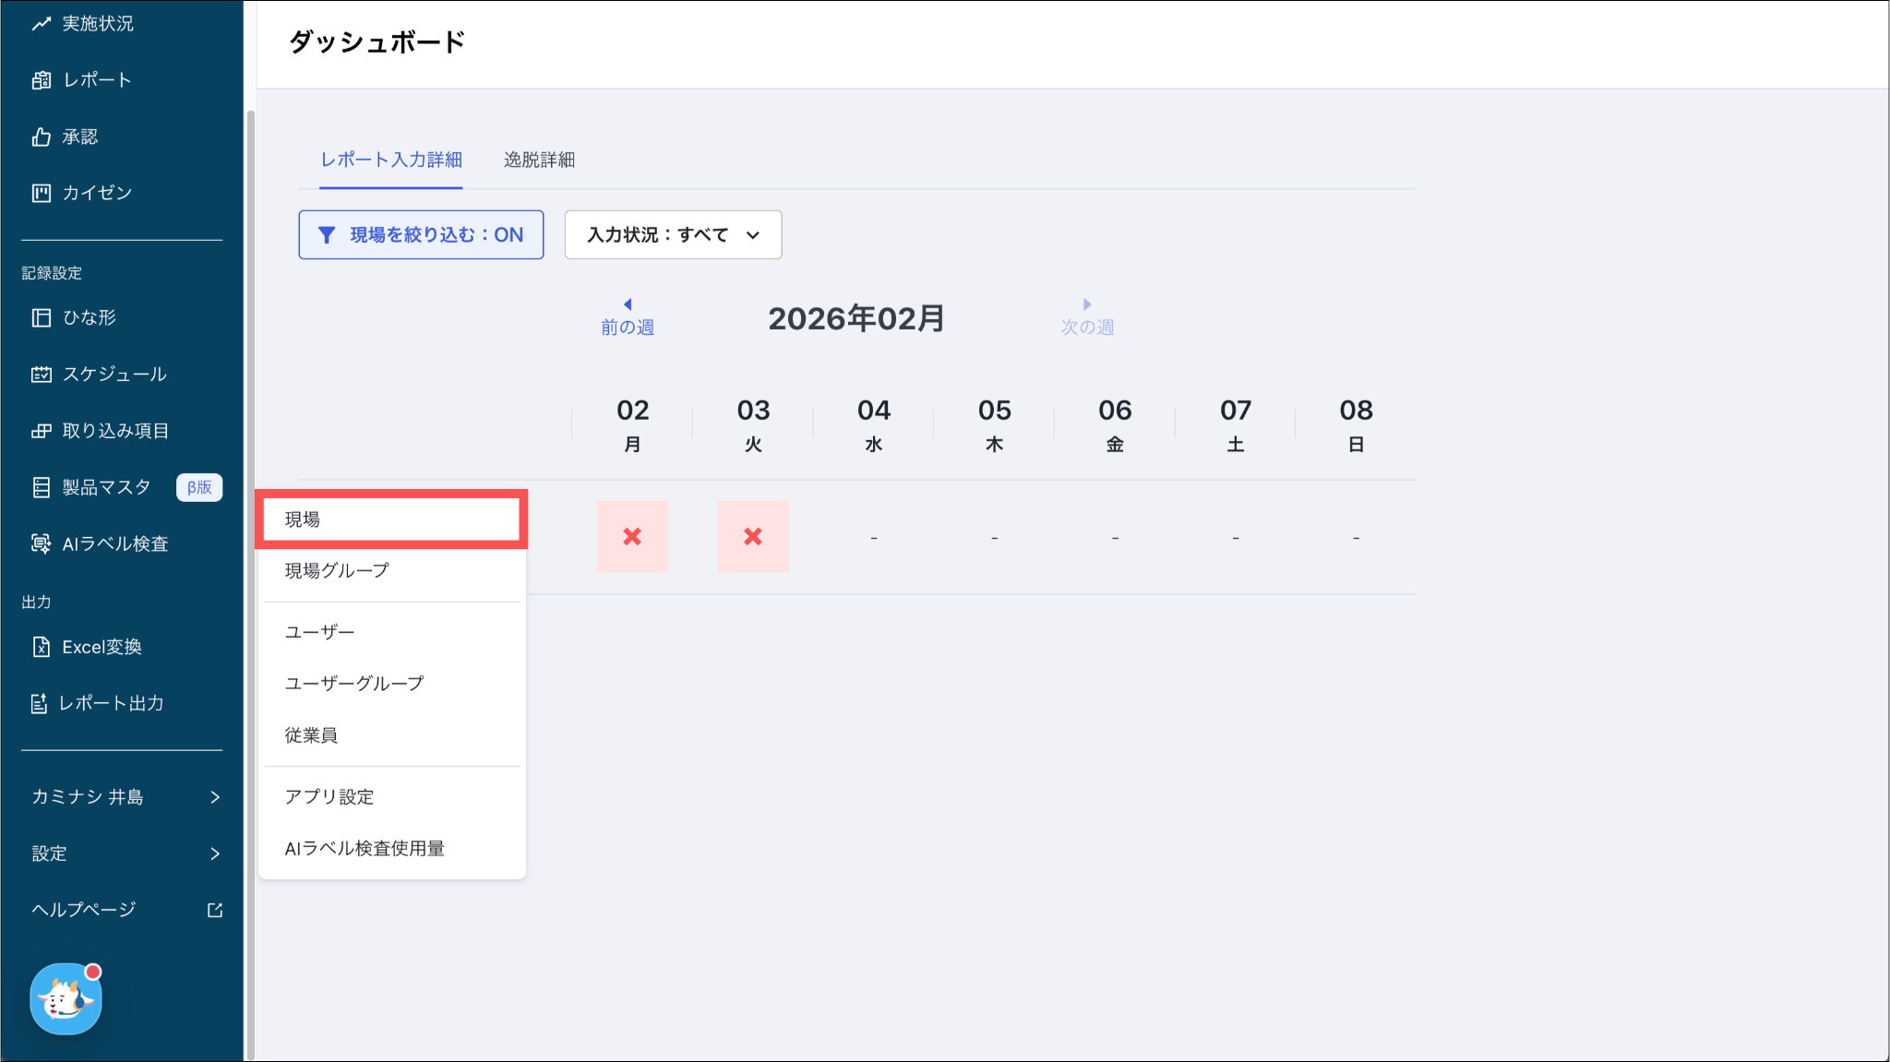Click the AIラベル検査 icon
The width and height of the screenshot is (1890, 1062).
tap(41, 544)
